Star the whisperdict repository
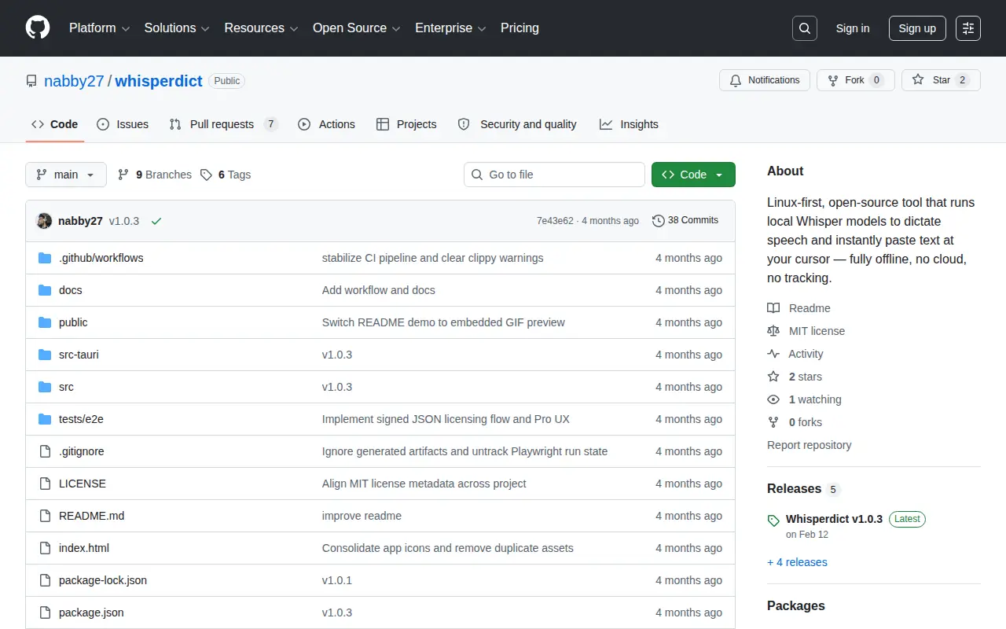1006x629 pixels. 941,80
